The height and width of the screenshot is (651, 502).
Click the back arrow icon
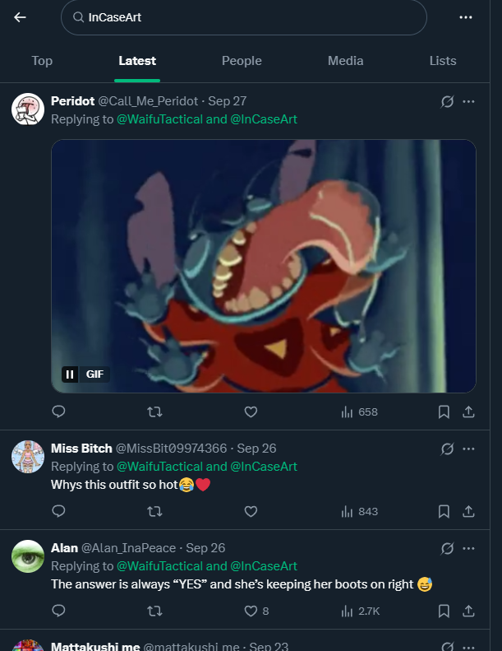coord(20,17)
